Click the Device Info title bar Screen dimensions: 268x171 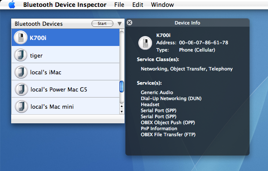pos(187,23)
